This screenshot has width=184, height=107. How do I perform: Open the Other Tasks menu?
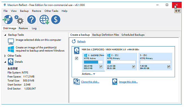(51, 11)
